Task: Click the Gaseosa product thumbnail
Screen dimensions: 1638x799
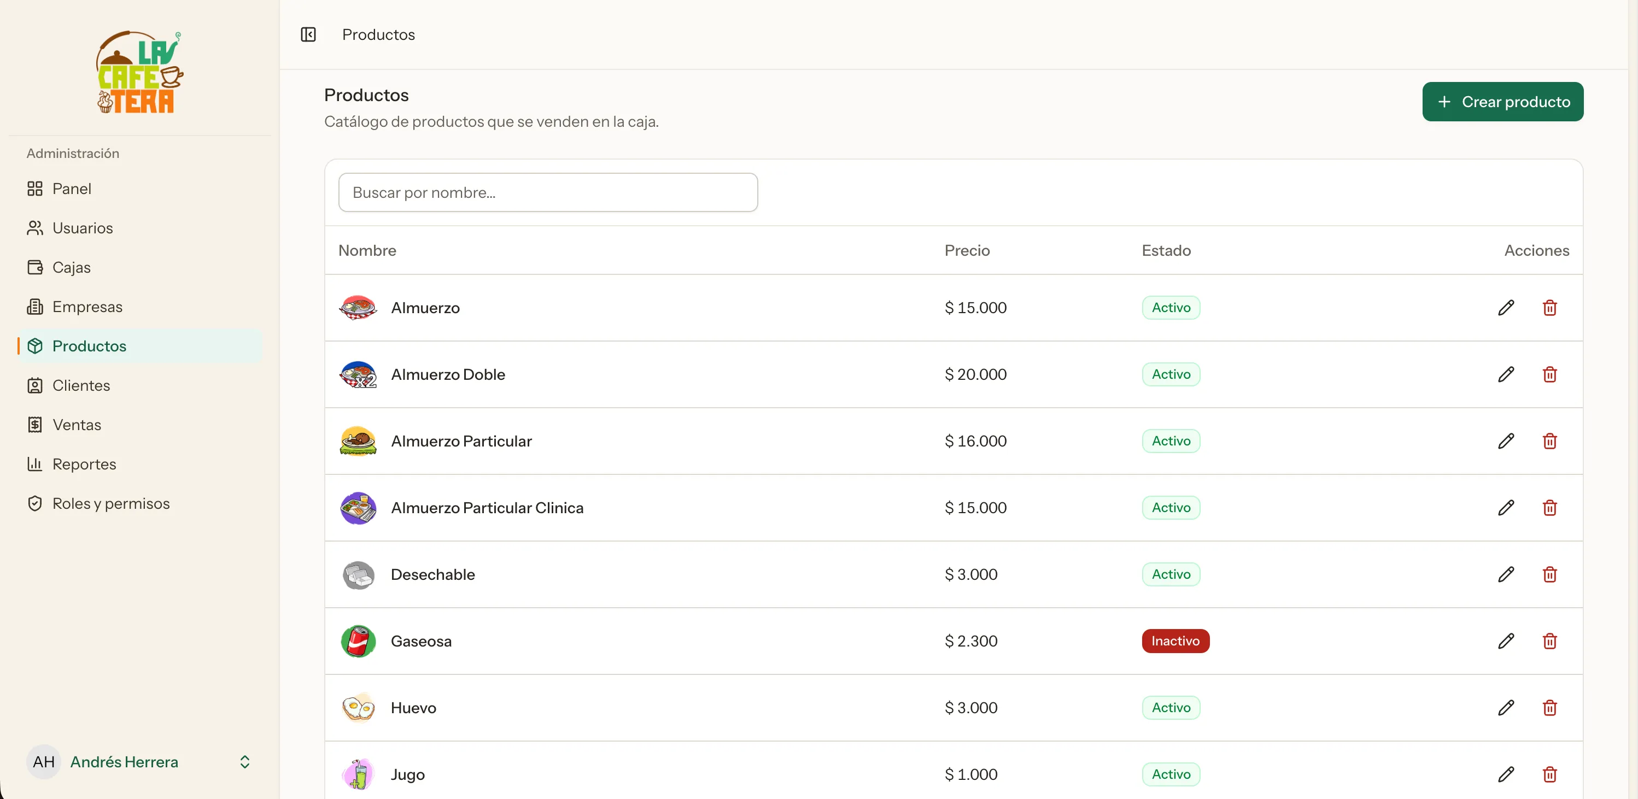Action: coord(358,641)
